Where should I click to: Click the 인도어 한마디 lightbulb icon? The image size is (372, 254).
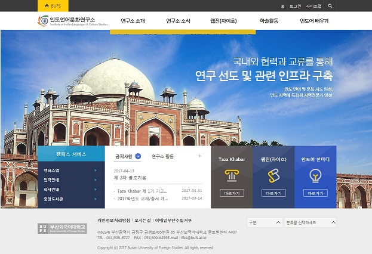[315, 175]
